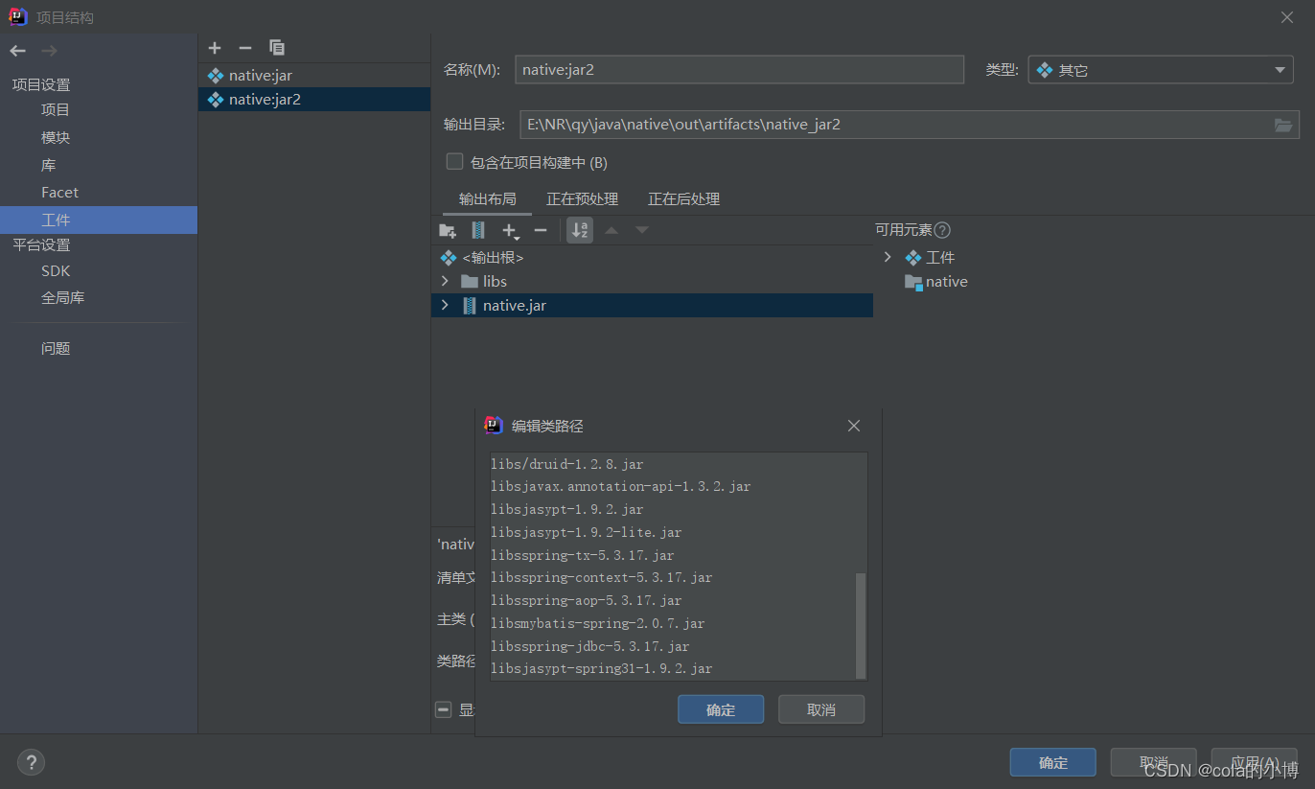Open help for available elements

click(x=942, y=230)
